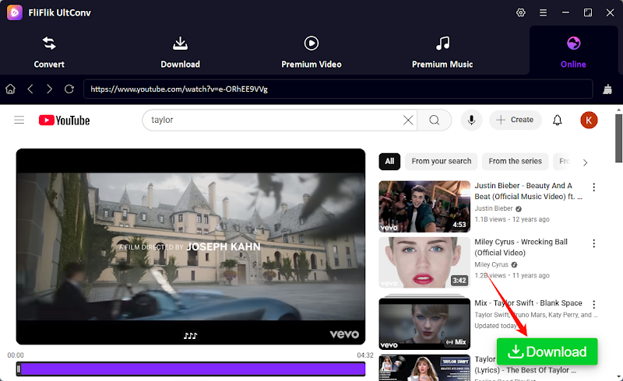623x381 pixels.
Task: Open Justin Bieber Beauty And A Beat title
Action: coord(528,191)
